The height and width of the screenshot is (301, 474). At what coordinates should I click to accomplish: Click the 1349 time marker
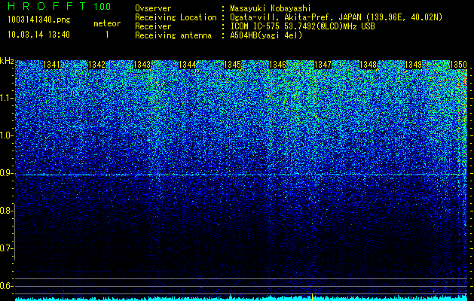413,65
